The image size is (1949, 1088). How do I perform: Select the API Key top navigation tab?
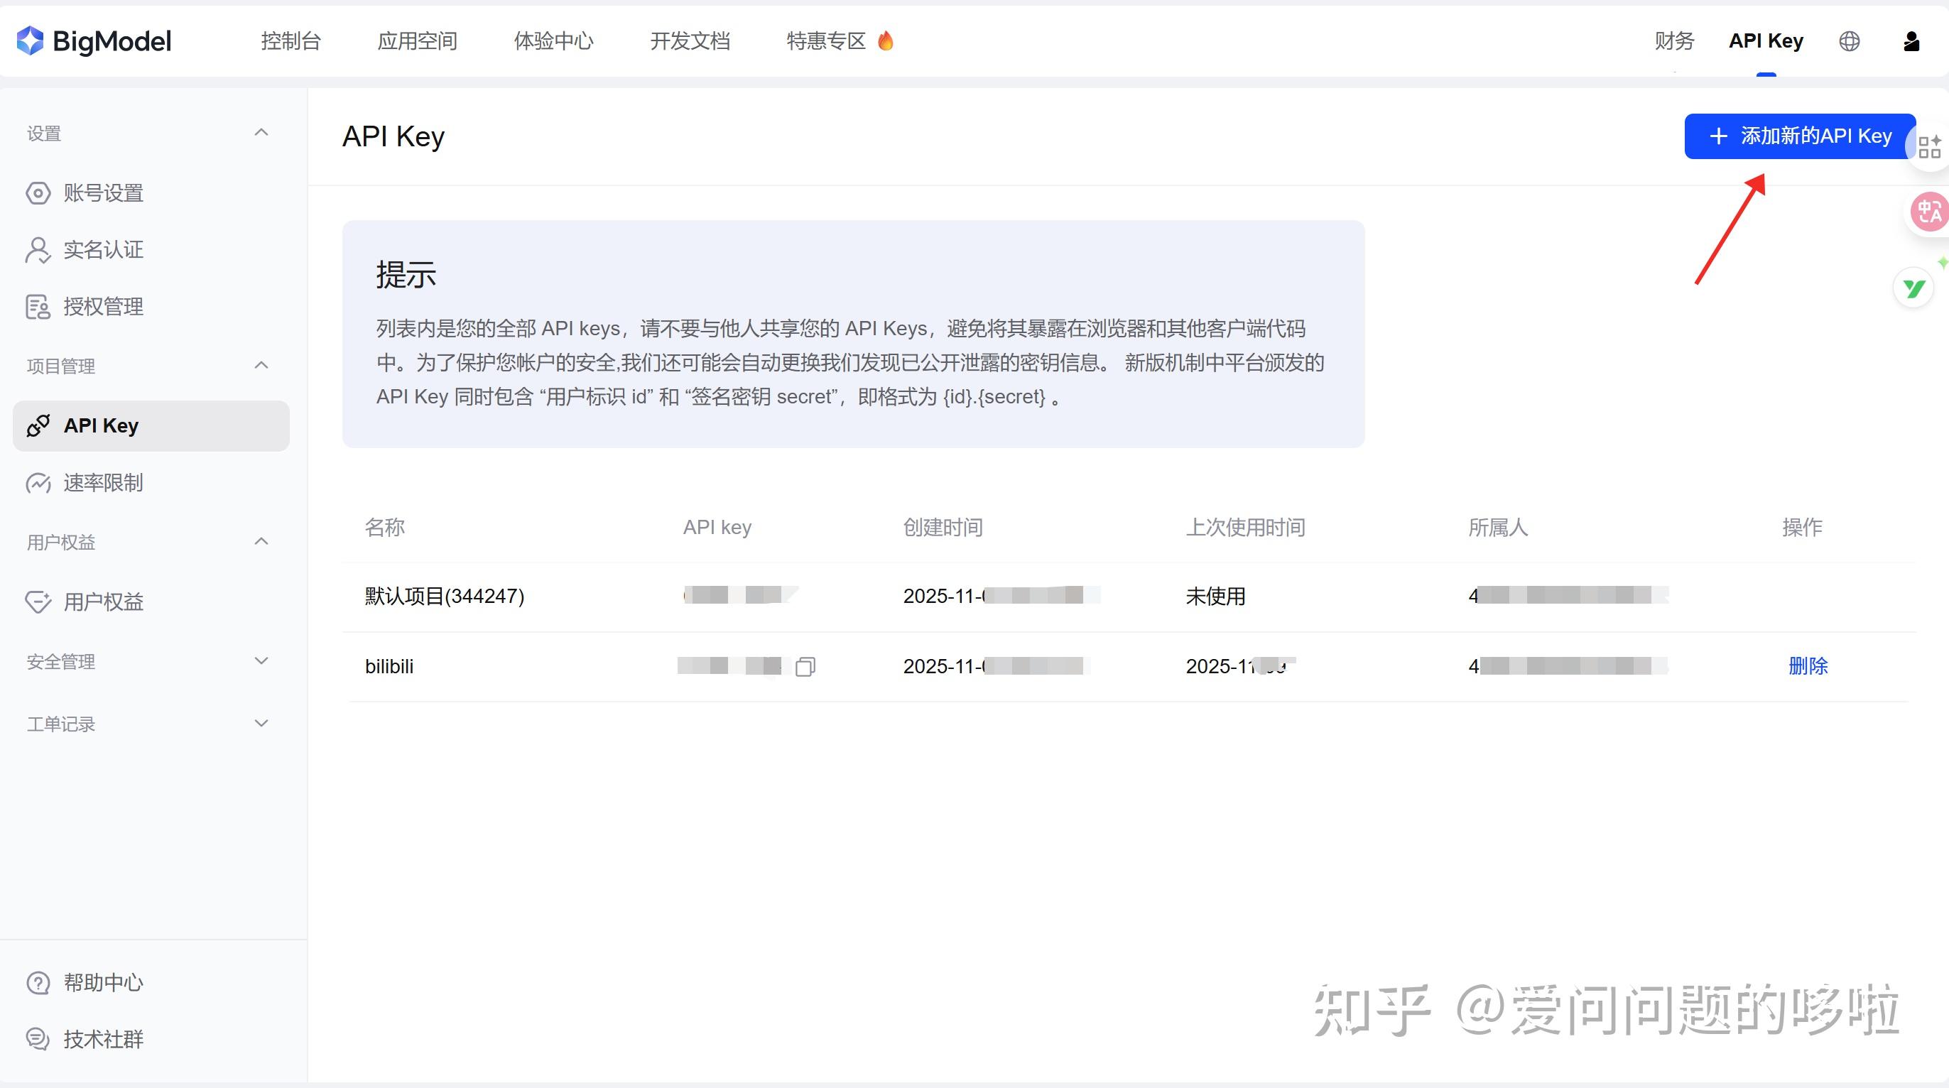point(1766,41)
